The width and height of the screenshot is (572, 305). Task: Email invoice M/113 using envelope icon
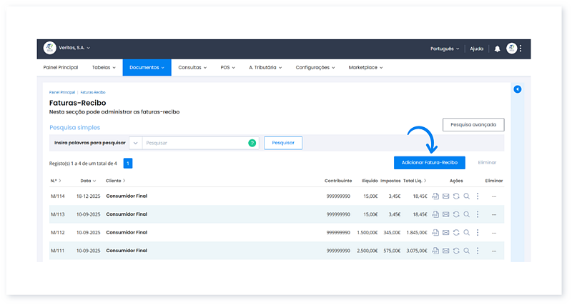click(x=445, y=214)
